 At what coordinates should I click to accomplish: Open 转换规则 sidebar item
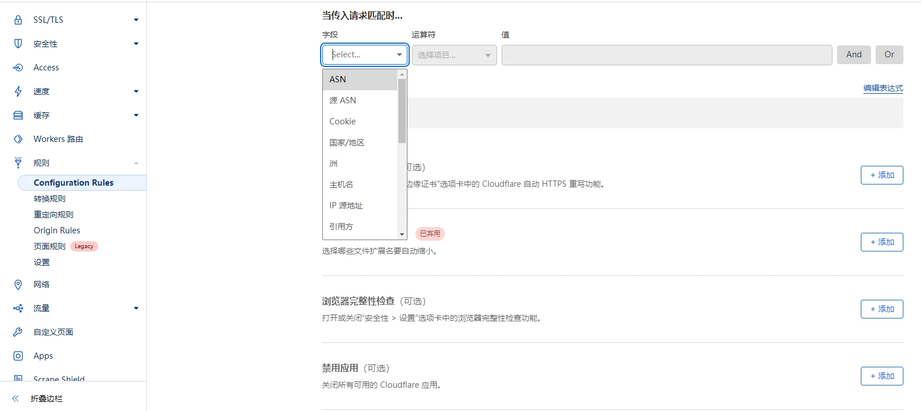point(49,199)
